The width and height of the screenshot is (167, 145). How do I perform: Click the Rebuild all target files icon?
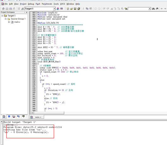click(11, 9)
